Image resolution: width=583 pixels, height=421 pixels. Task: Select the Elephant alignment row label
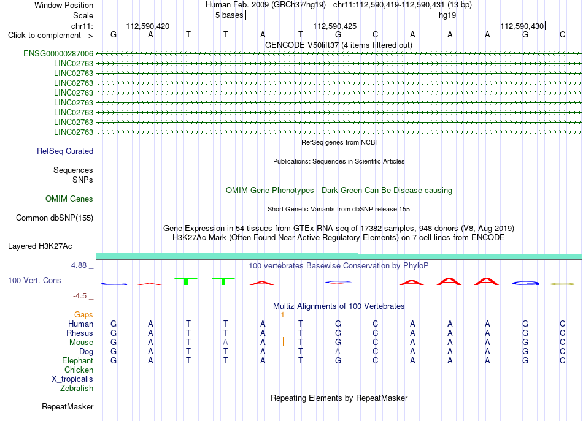coord(77,360)
